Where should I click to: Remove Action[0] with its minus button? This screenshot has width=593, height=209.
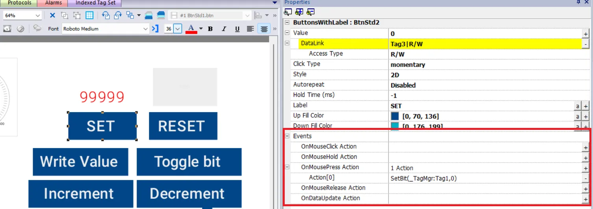click(586, 179)
